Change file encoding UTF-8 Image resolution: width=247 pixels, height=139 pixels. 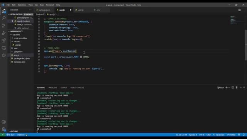pyautogui.click(x=201, y=135)
